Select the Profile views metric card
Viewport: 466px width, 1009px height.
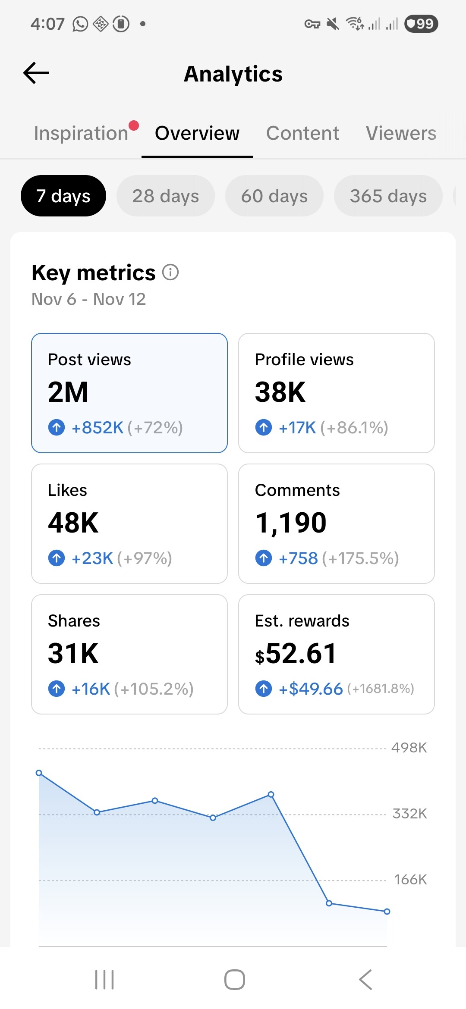pyautogui.click(x=337, y=393)
